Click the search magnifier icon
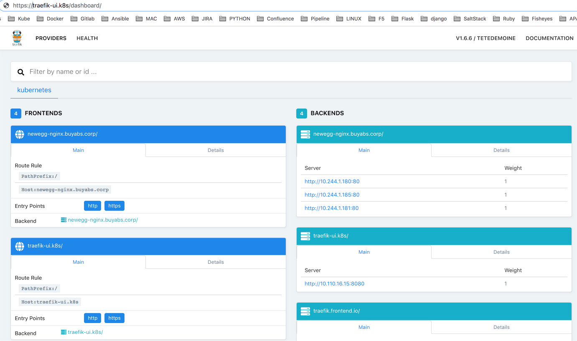Screen dimensions: 577x341 [x=21, y=72]
